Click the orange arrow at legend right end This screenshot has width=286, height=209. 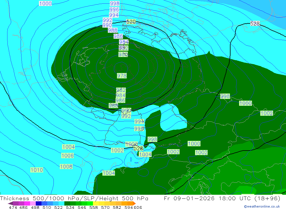134,203
